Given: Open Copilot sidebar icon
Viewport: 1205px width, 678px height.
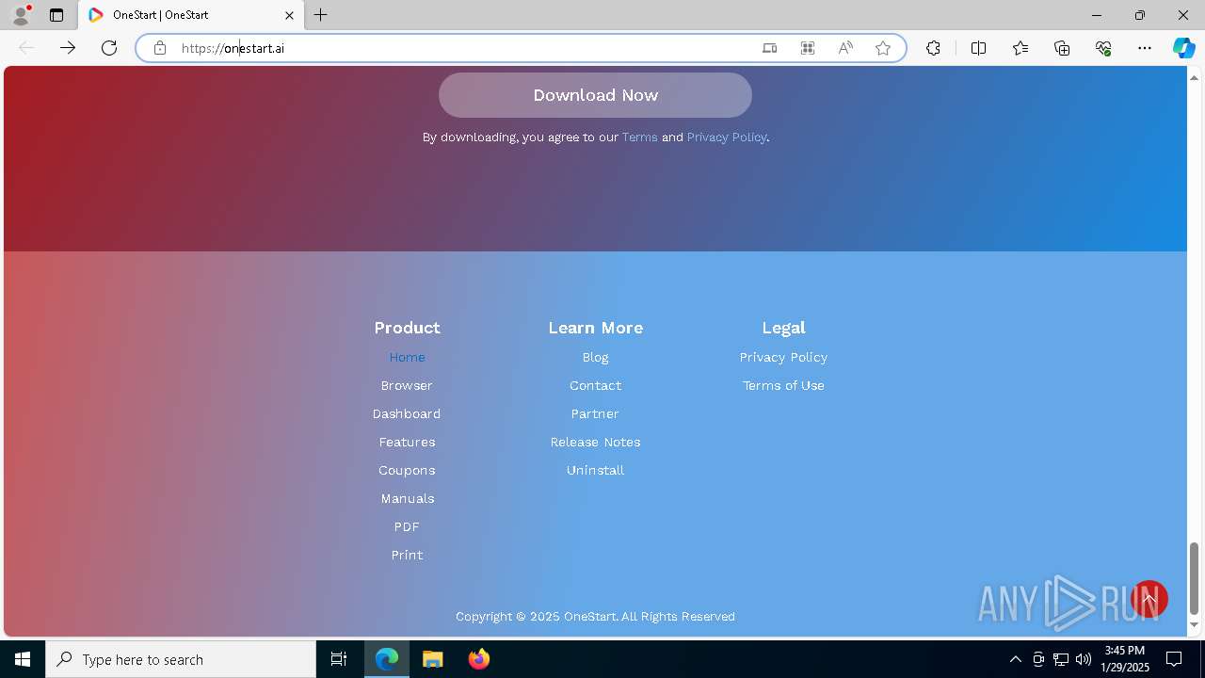Looking at the screenshot, I should (x=1183, y=48).
